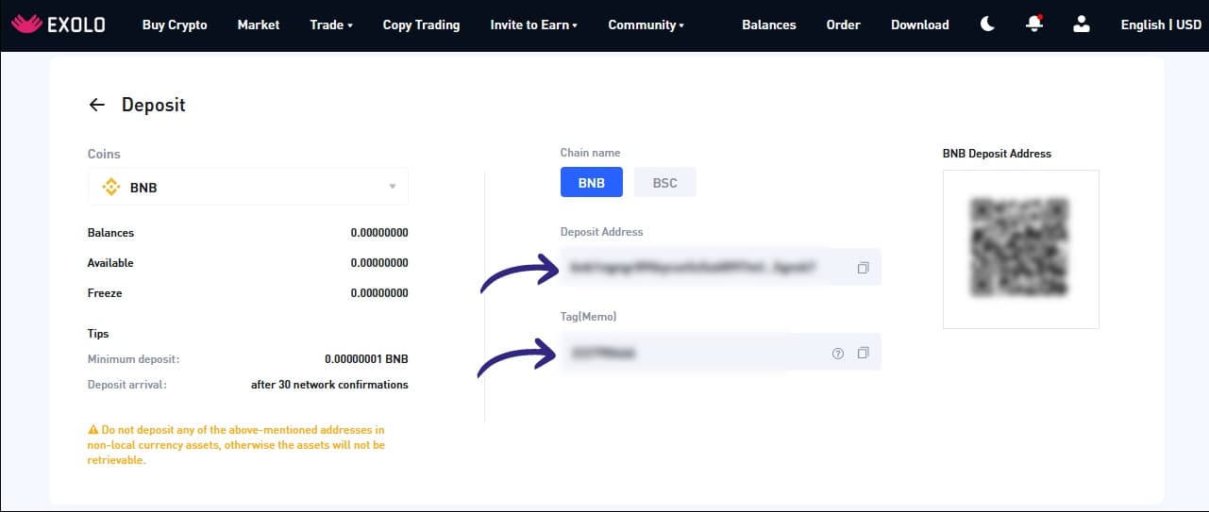Screen dimensions: 1209x512
Task: Go to Market page
Action: pos(259,25)
